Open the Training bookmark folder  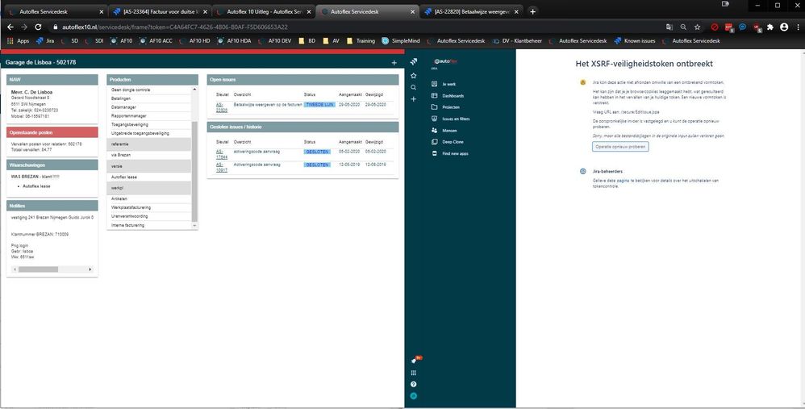pos(361,41)
